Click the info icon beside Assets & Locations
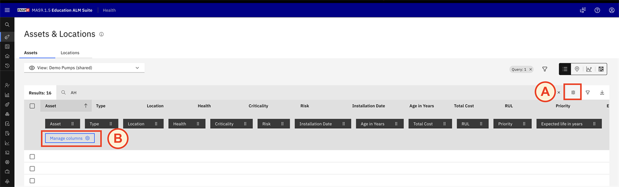Viewport: 619px width, 187px height. 102,34
